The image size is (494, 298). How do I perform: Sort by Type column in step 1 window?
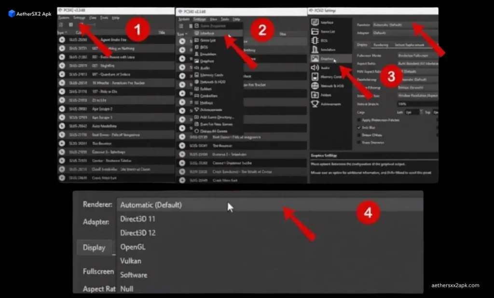(x=62, y=32)
